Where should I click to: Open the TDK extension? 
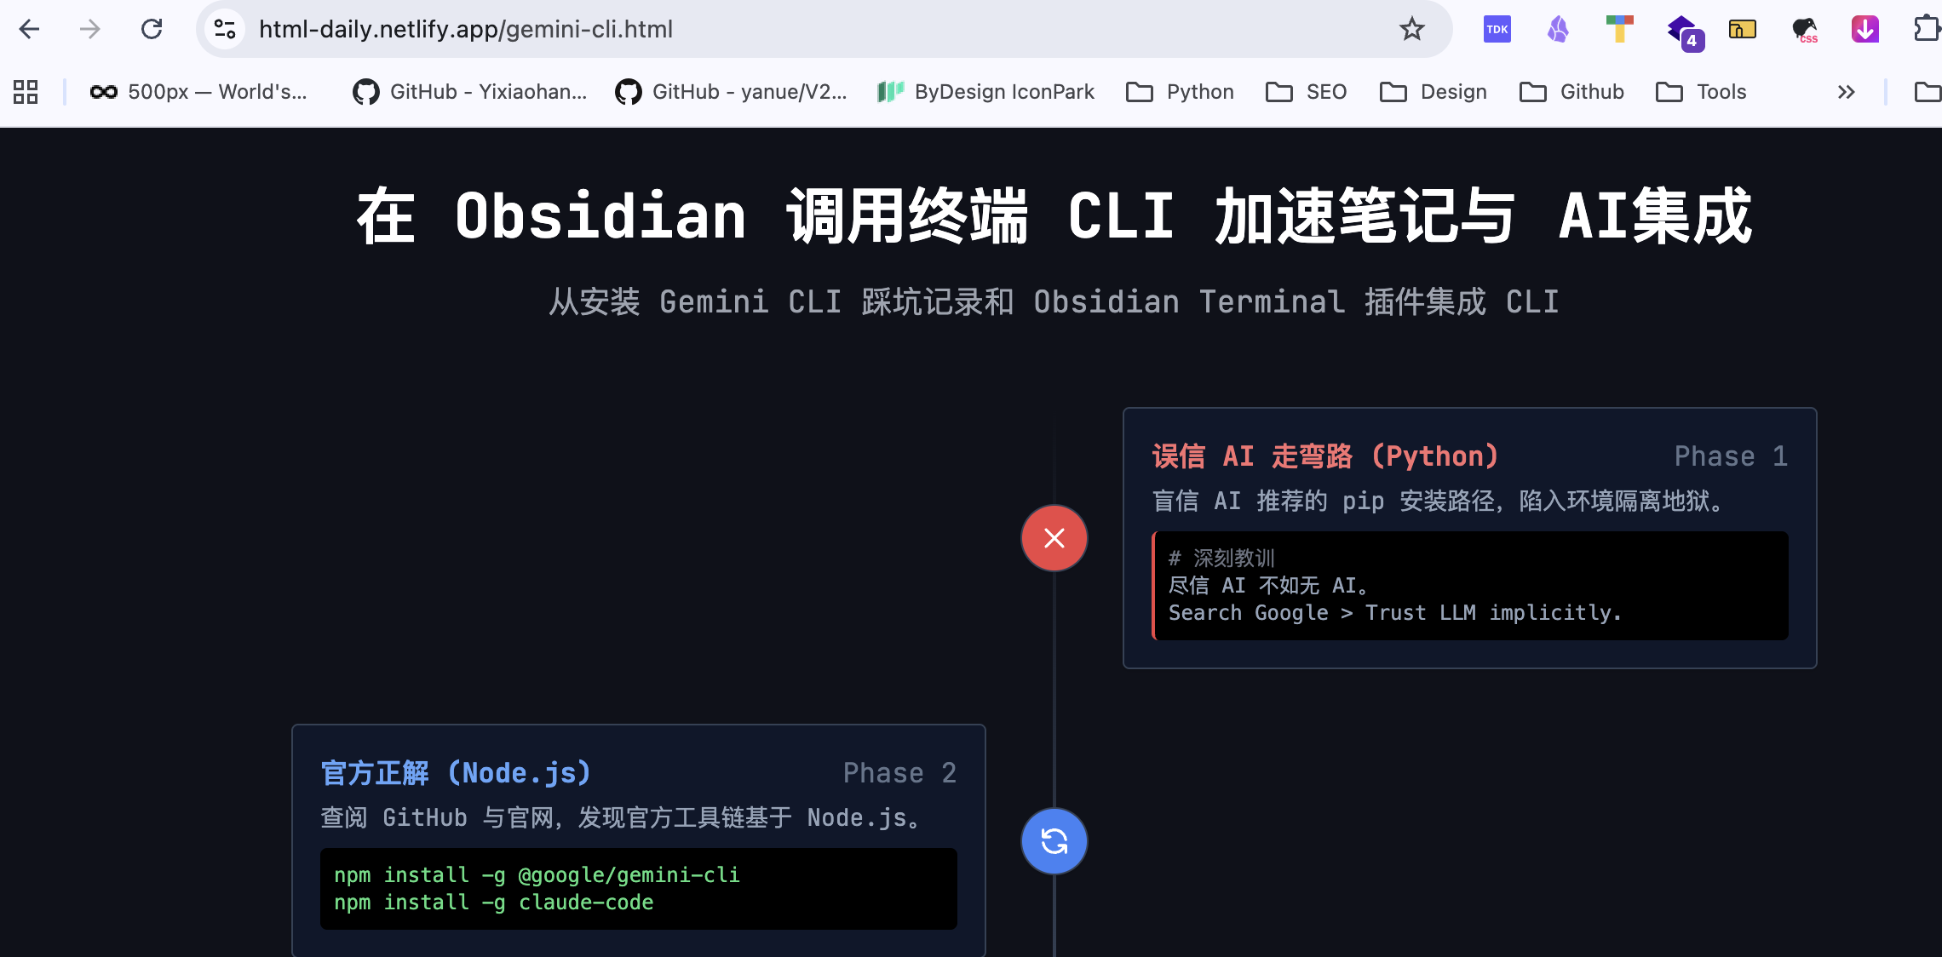(1496, 29)
